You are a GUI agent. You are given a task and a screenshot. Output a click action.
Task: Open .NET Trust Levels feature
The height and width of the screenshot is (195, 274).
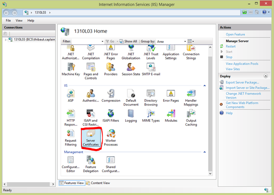(151, 53)
